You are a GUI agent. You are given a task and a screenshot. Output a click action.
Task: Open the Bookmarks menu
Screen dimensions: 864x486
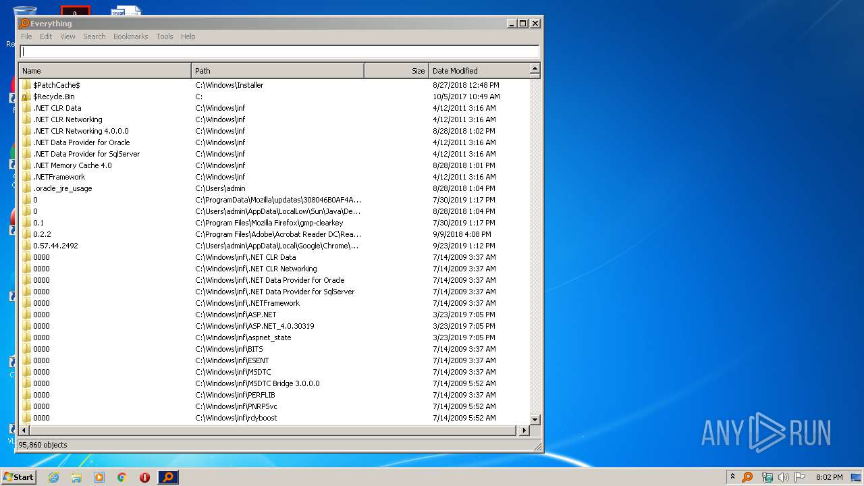click(x=130, y=36)
